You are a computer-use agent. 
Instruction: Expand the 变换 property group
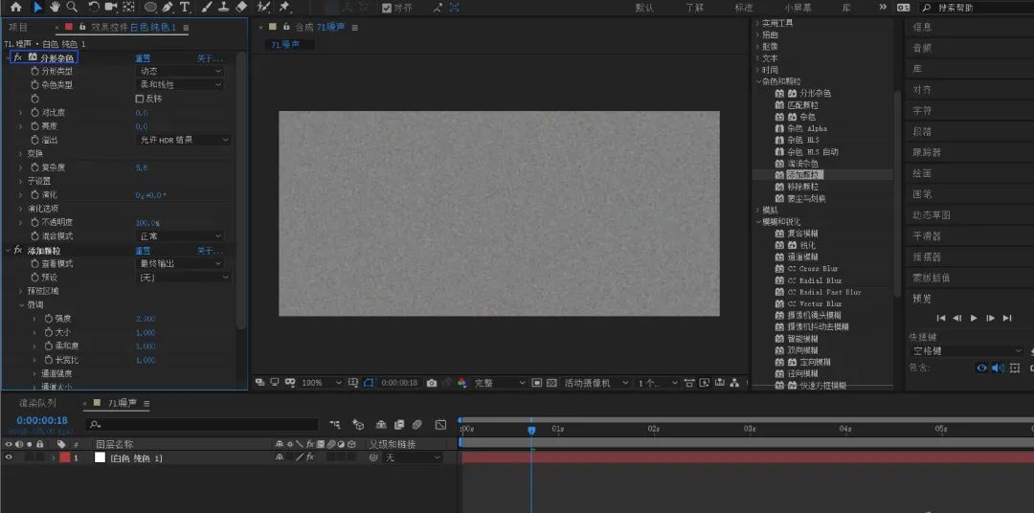20,154
